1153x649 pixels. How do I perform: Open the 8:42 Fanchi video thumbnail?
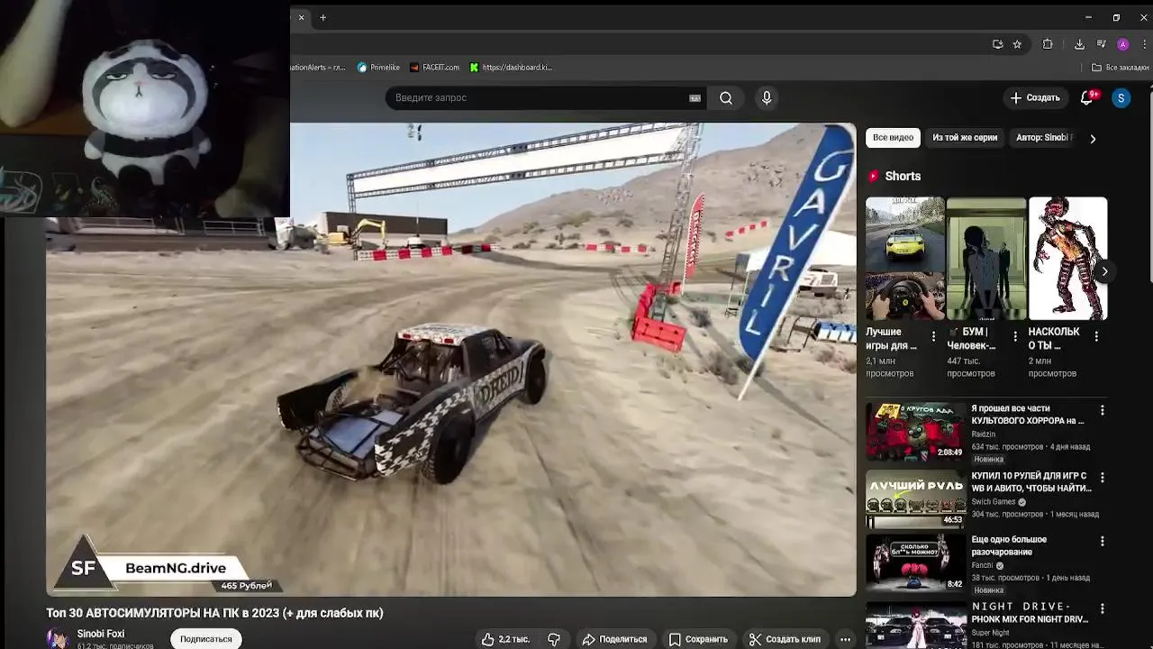[x=915, y=562]
